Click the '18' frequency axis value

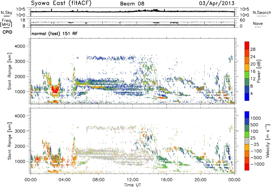pyautogui.click(x=23, y=20)
